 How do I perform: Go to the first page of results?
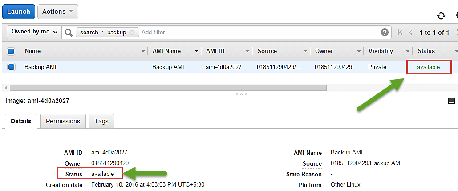[x=400, y=33]
